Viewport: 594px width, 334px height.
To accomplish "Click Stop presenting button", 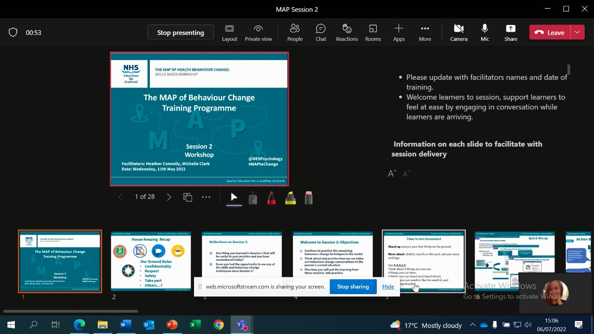I will [181, 32].
